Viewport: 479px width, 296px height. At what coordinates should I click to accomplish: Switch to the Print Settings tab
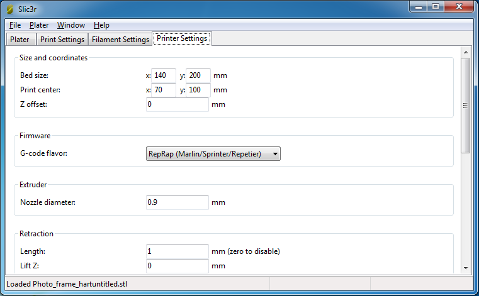(62, 40)
